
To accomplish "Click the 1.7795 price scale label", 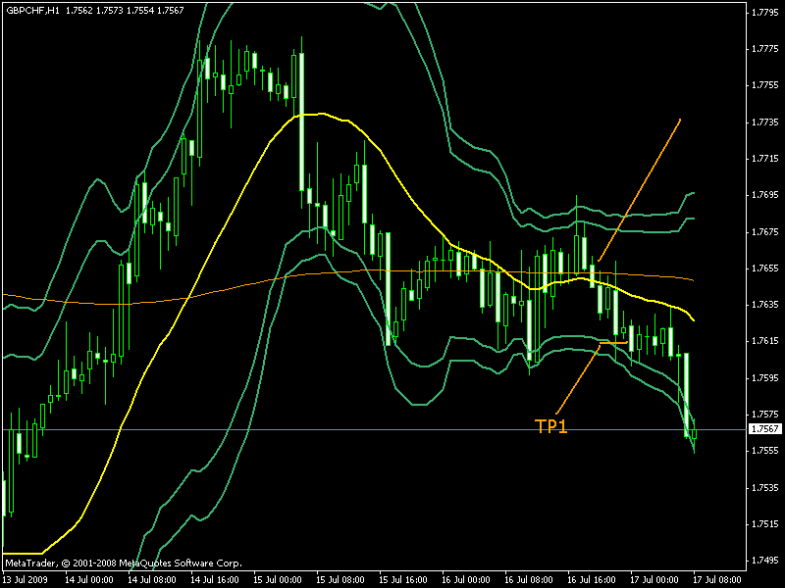I will [x=765, y=12].
